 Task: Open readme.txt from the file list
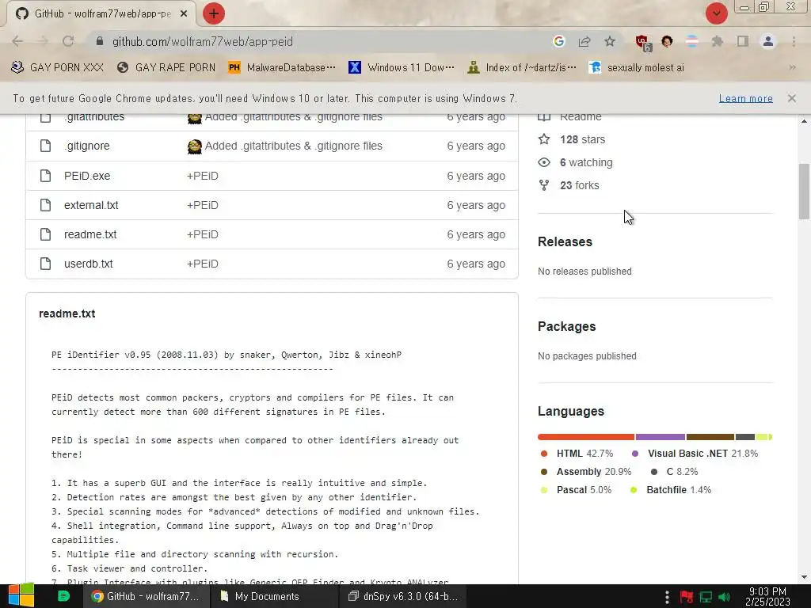pos(90,234)
